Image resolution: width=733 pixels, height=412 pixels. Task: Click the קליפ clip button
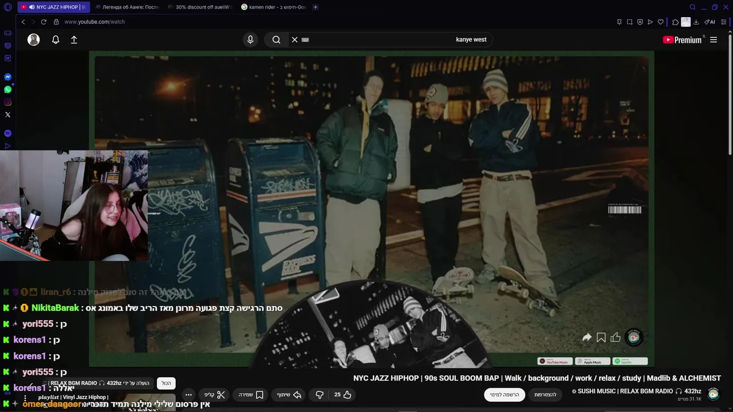[215, 394]
